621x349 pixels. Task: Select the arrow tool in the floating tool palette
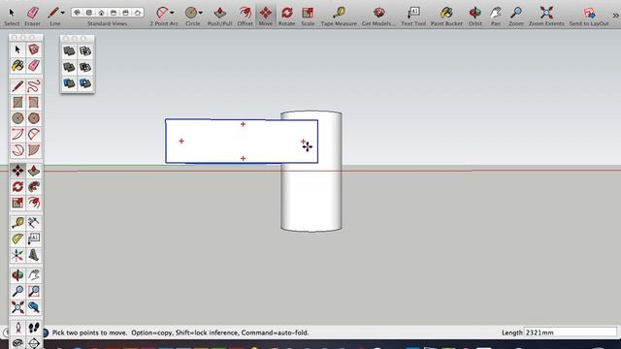(17, 49)
